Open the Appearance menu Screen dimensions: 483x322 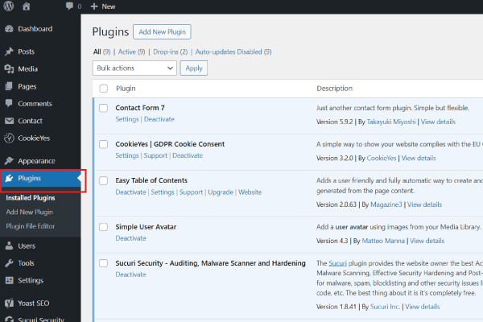pos(40,161)
